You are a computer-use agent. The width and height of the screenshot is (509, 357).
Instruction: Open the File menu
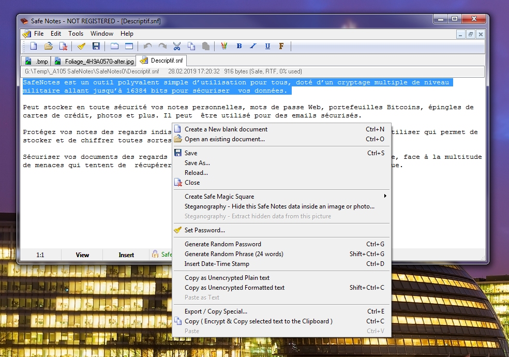(x=39, y=34)
